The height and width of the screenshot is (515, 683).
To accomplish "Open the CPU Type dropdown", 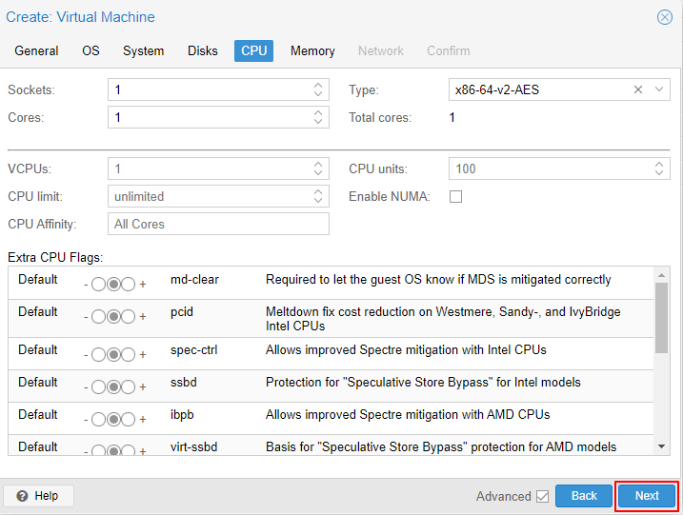I will click(x=659, y=89).
